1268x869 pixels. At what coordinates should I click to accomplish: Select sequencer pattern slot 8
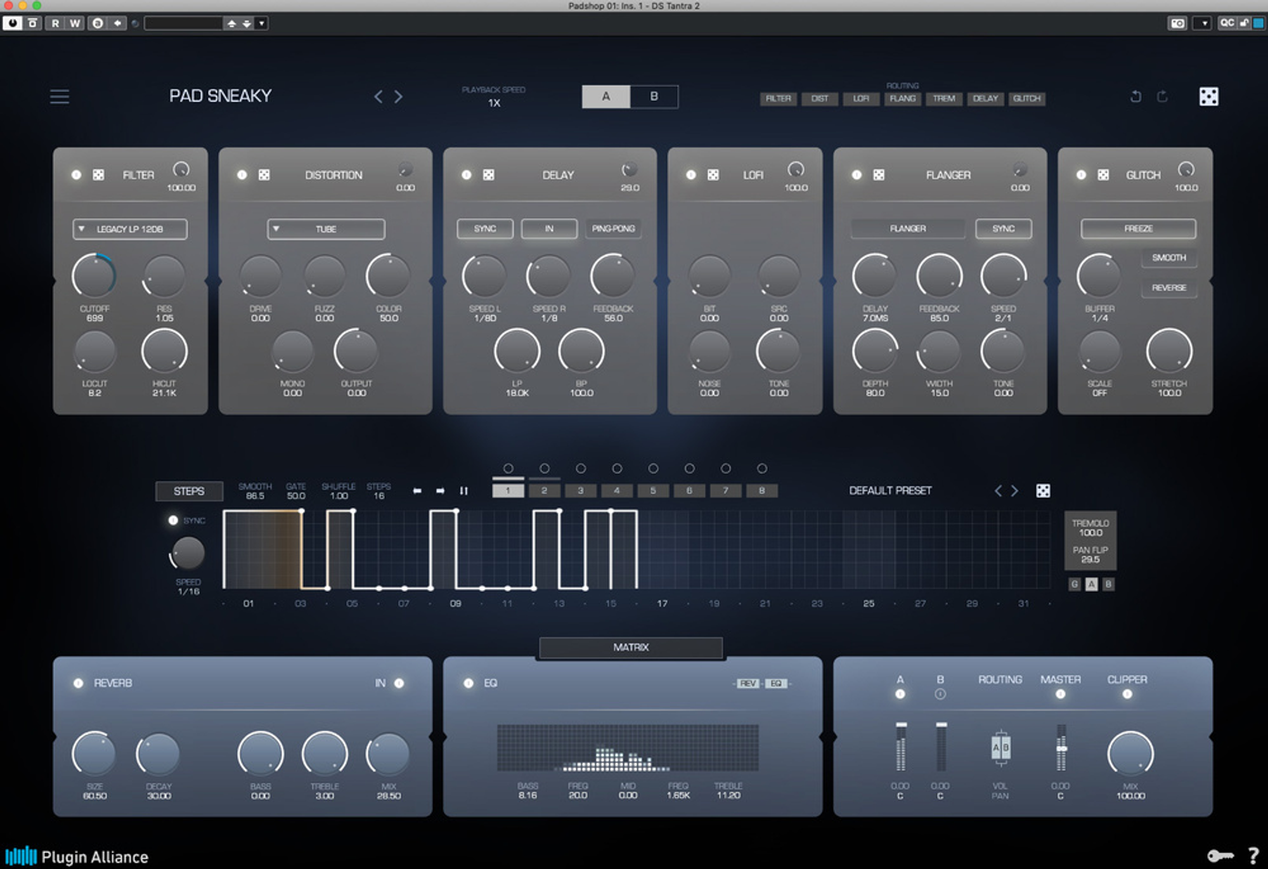(x=761, y=490)
